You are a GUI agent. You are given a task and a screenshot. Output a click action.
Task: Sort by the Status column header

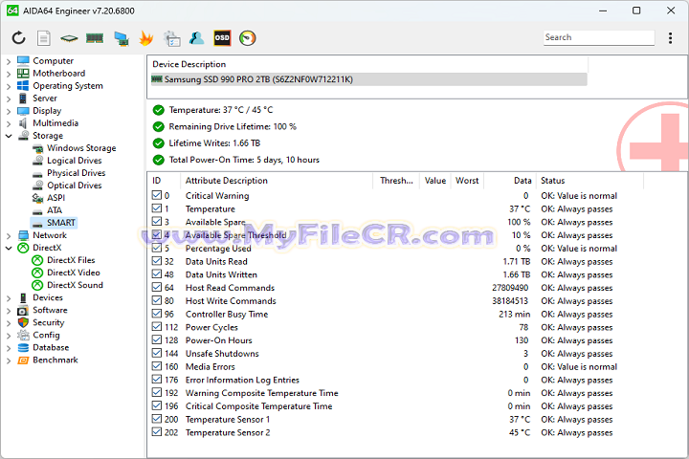589,181
